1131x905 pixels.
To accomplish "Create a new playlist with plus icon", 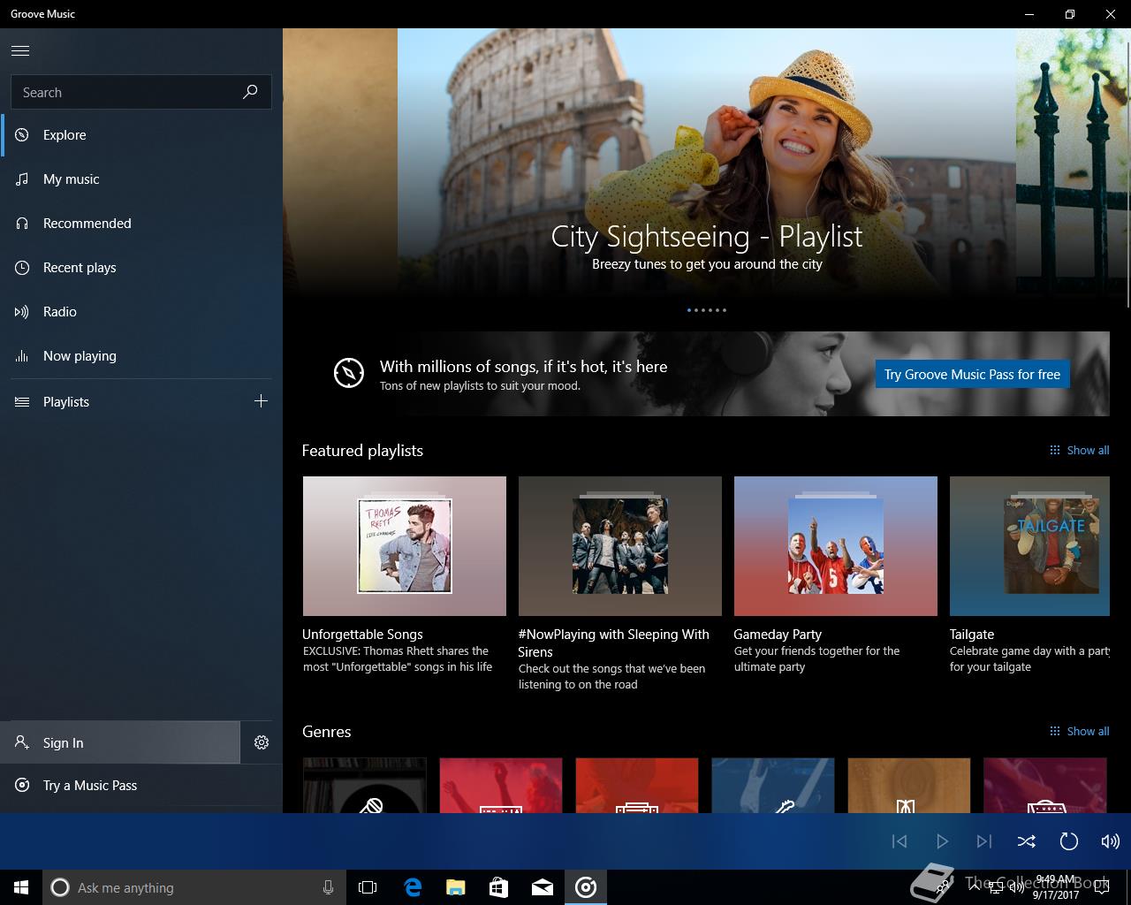I will click(x=261, y=401).
